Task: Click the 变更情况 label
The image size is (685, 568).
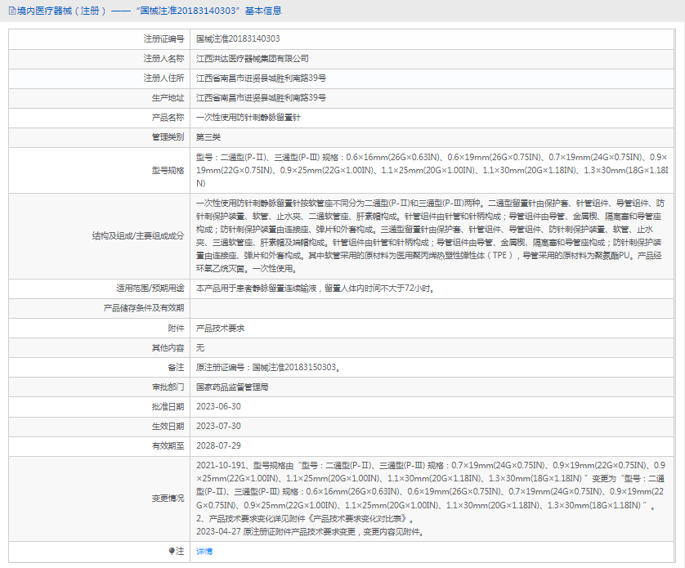Action: (168, 499)
